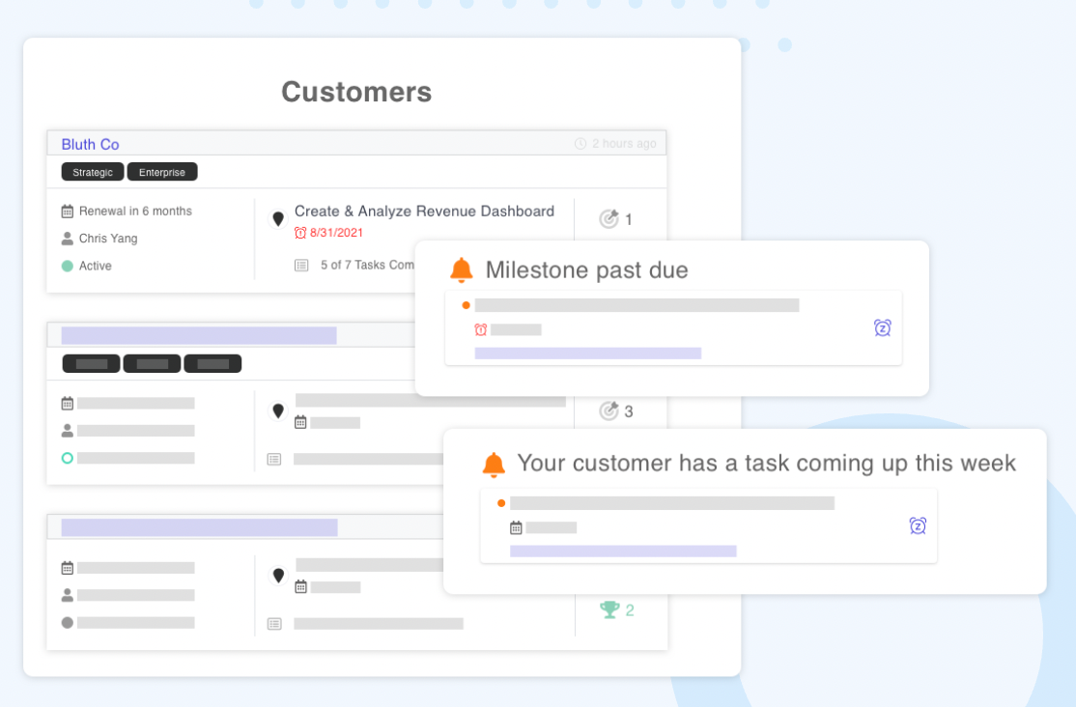Click the goal target icon with count 1

point(609,218)
